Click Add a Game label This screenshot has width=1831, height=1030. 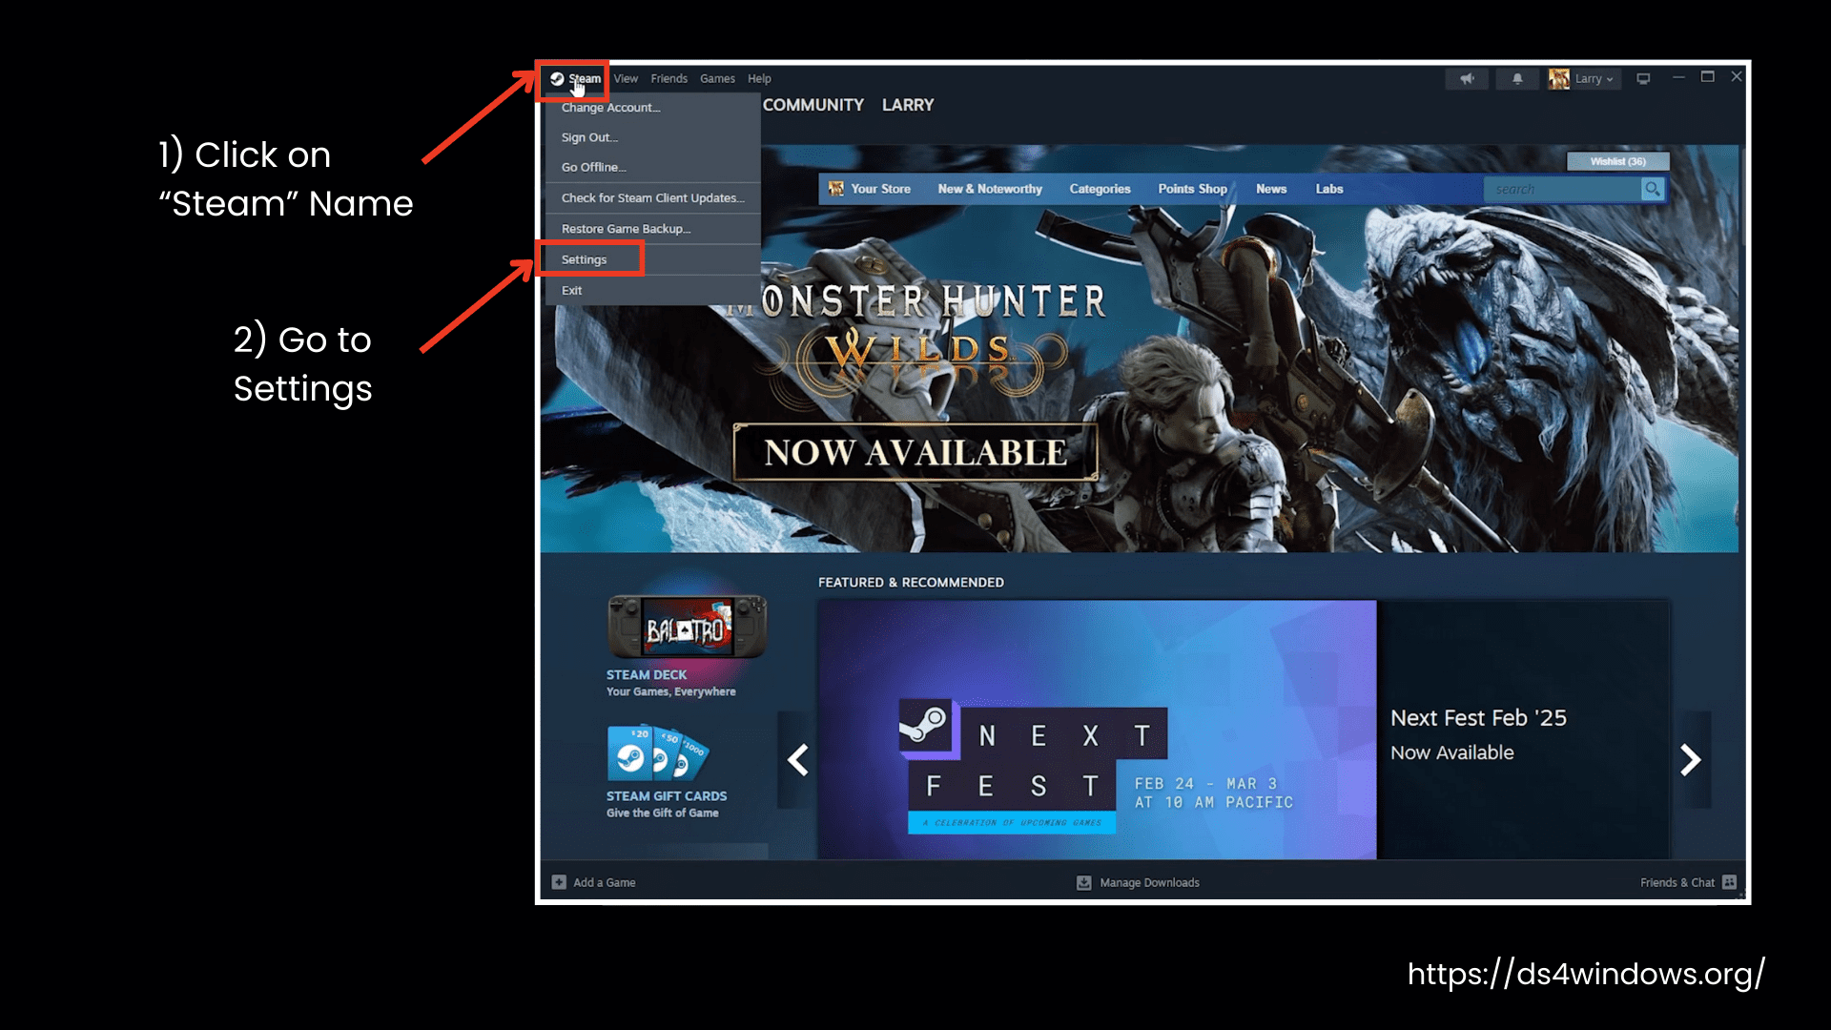pos(604,882)
